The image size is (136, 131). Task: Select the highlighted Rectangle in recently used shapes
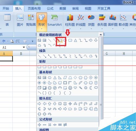point(60,40)
